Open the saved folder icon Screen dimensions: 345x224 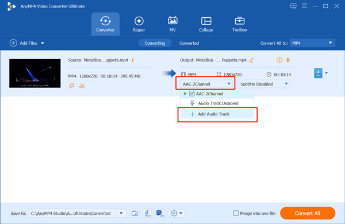tap(135, 213)
